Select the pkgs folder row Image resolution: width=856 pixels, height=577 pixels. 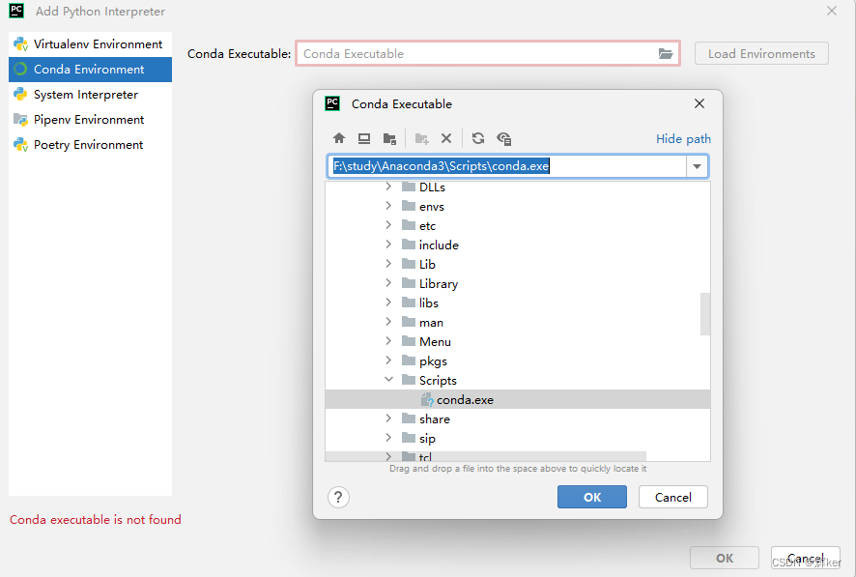point(518,361)
